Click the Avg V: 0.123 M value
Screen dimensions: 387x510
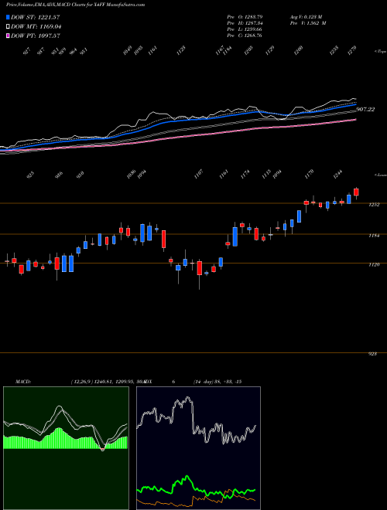306,16
